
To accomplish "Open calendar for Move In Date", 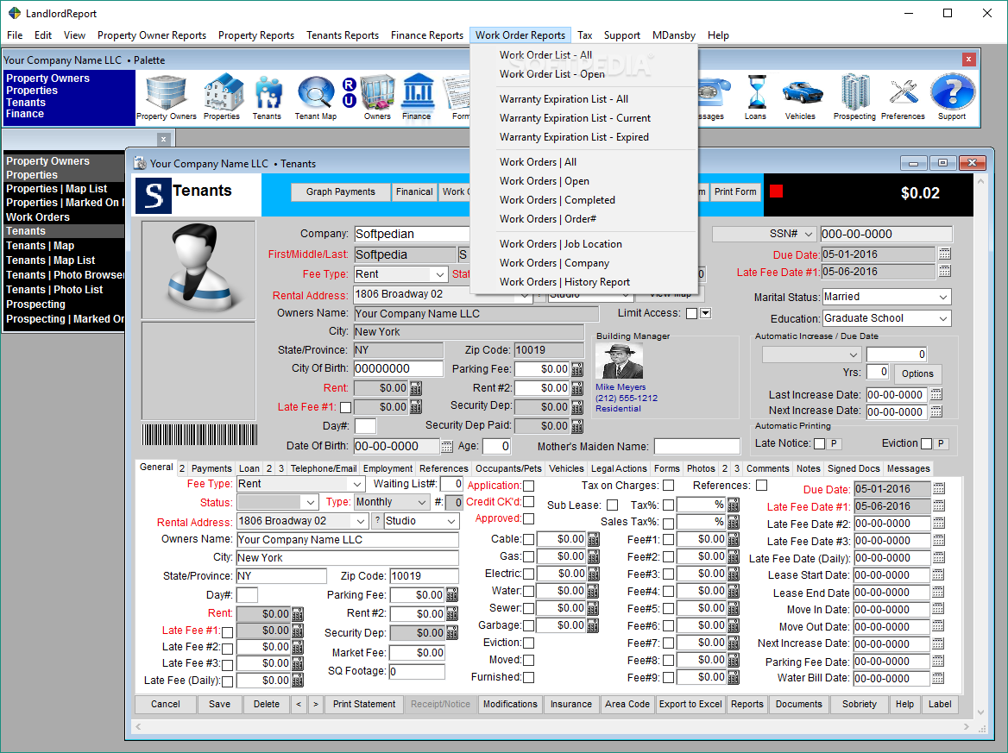I will click(938, 609).
